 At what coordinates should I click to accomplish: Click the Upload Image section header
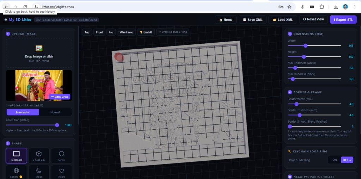pyautogui.click(x=21, y=34)
